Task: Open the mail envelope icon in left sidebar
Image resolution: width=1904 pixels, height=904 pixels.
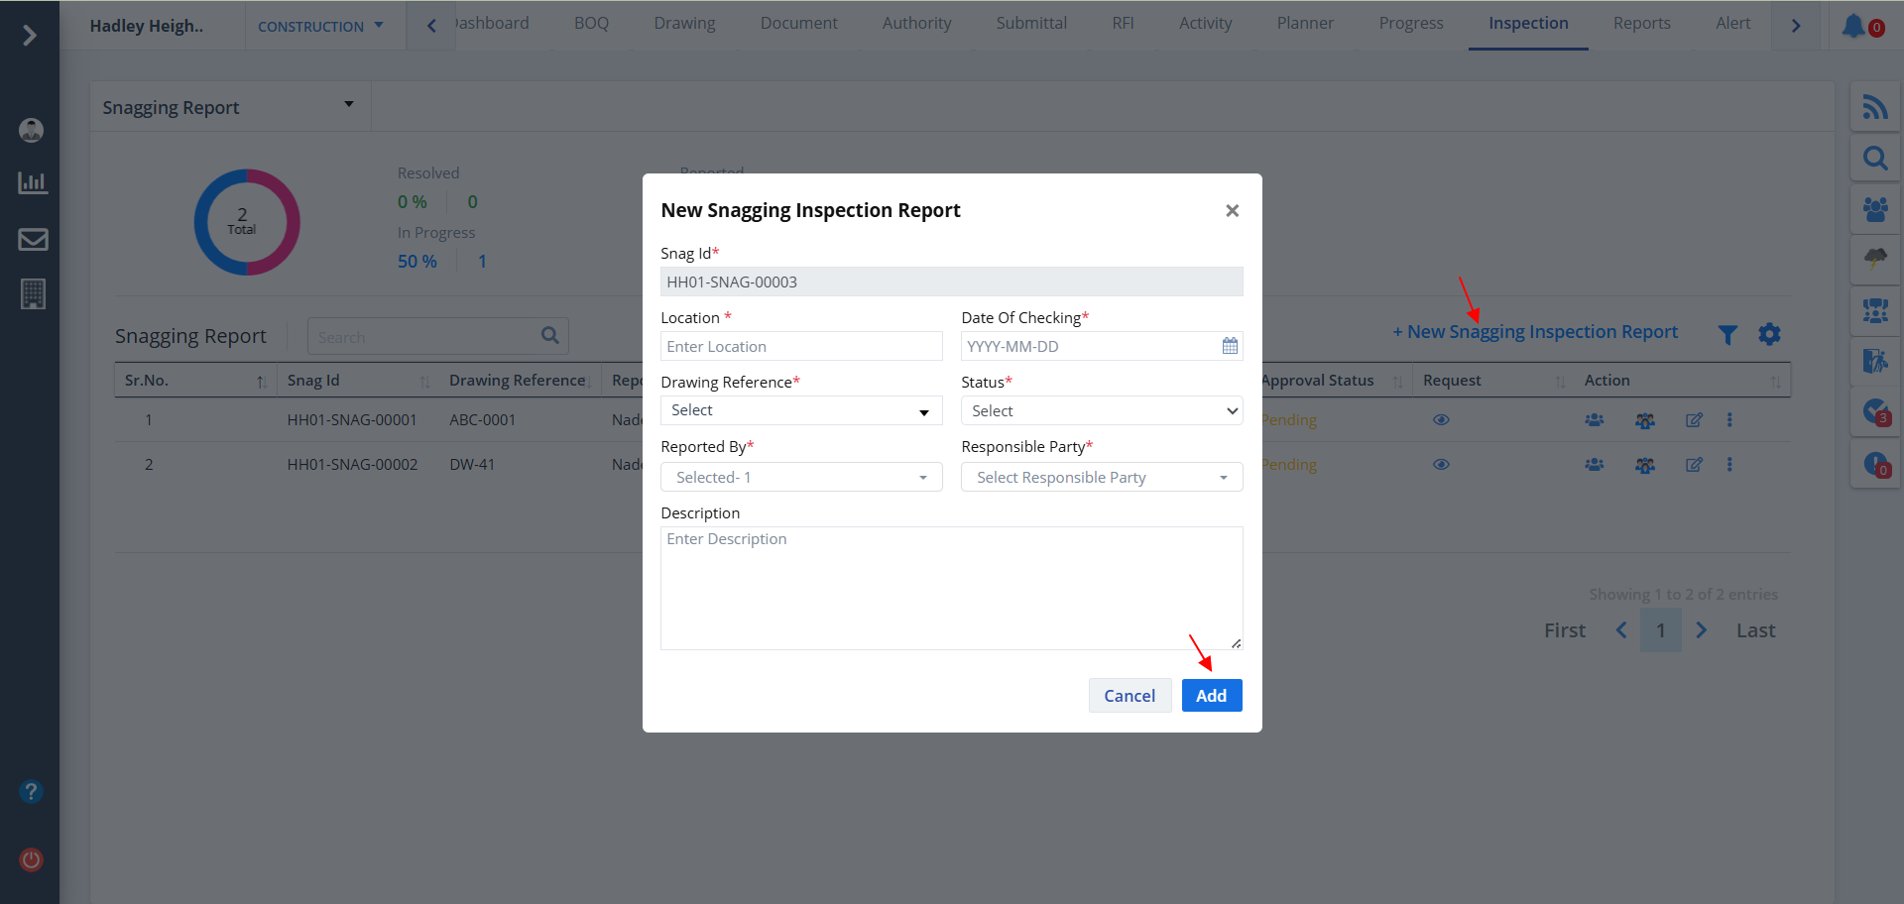Action: pyautogui.click(x=33, y=239)
